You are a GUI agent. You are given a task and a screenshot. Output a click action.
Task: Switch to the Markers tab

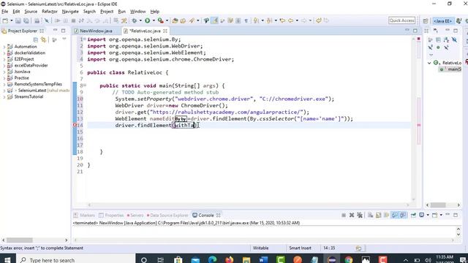click(x=85, y=215)
